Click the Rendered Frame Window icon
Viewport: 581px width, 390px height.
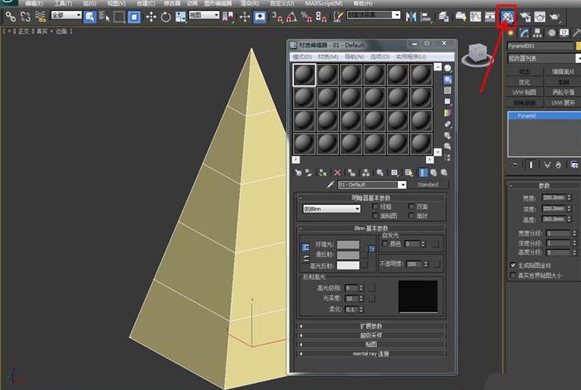tap(539, 17)
